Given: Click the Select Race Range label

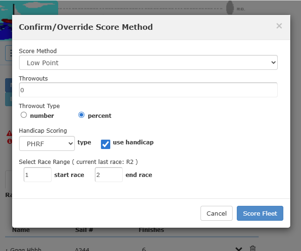Looking at the screenshot, I should pyautogui.click(x=78, y=162).
